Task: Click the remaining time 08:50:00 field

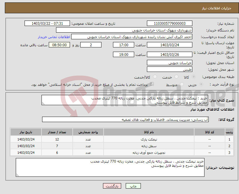Action: coord(59,45)
